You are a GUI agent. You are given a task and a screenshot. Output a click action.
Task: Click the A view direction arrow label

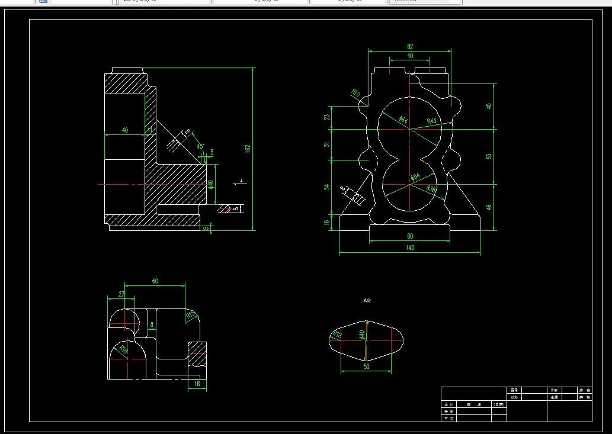pyautogui.click(x=241, y=181)
